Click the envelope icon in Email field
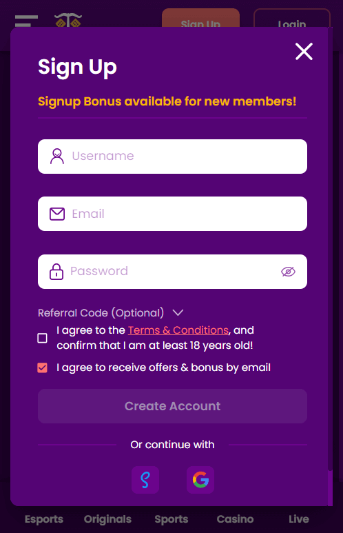 (x=57, y=214)
